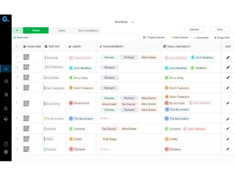Open the Columns button
This screenshot has height=176, width=235.
coord(194,30)
